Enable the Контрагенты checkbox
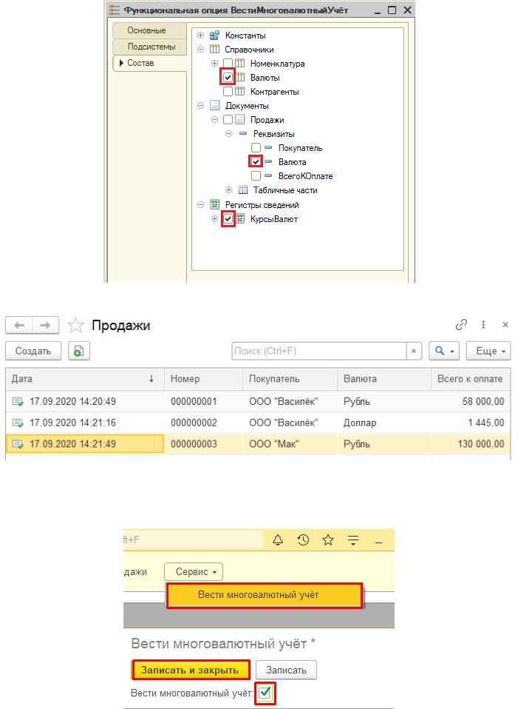 point(228,92)
